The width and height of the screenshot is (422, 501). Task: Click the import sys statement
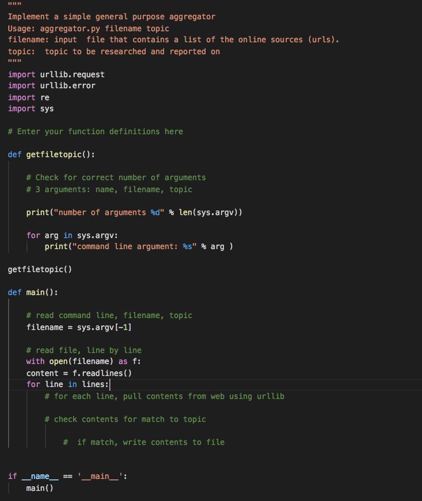pyautogui.click(x=31, y=109)
